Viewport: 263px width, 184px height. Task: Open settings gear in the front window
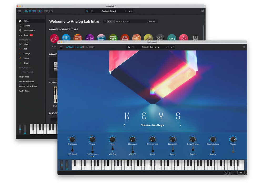(x=244, y=47)
